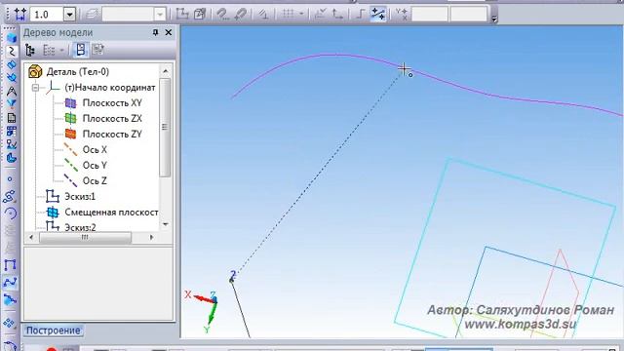Click the auxiliary geometry panel icon
Screen dimensions: 624x351
point(11,78)
